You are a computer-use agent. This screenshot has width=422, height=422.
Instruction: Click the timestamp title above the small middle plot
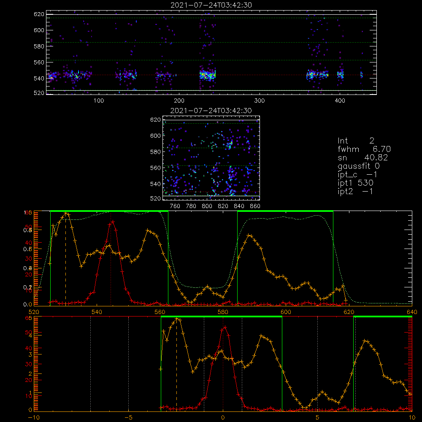pyautogui.click(x=211, y=111)
